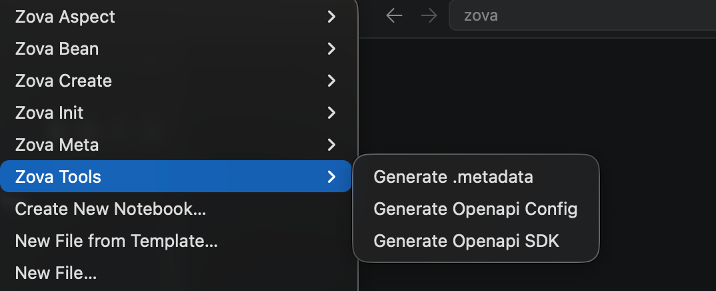Open the Zova Meta submenu
Image resolution: width=716 pixels, height=291 pixels.
[57, 145]
